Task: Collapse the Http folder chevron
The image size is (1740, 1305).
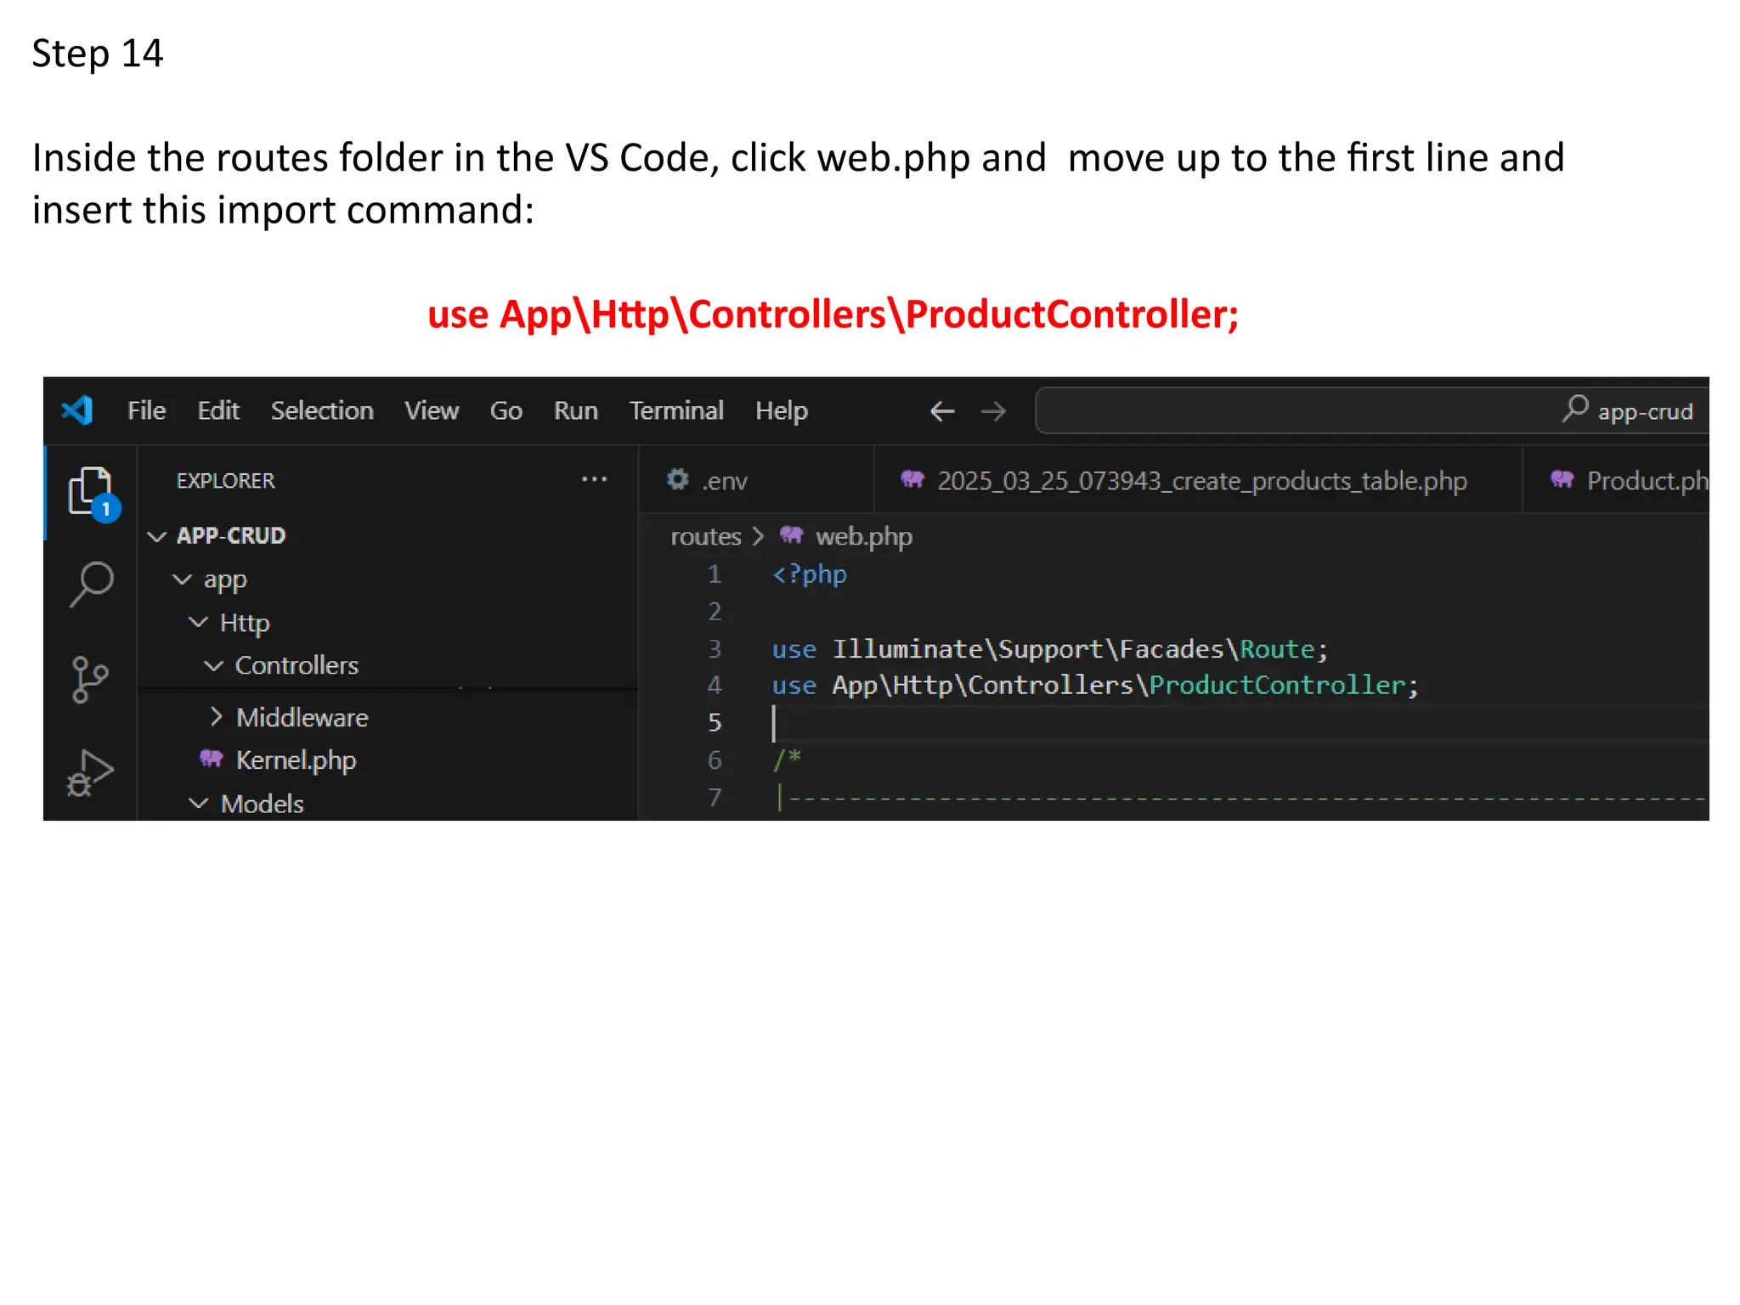Action: pyautogui.click(x=198, y=623)
